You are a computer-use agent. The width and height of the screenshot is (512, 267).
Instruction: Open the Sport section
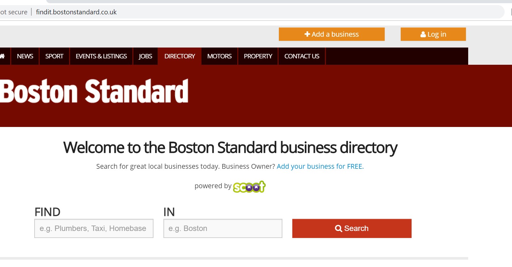click(54, 56)
